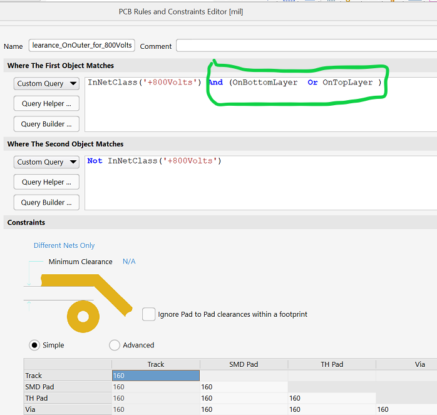Click the Constraints section header
The image size is (437, 415).
point(26,222)
